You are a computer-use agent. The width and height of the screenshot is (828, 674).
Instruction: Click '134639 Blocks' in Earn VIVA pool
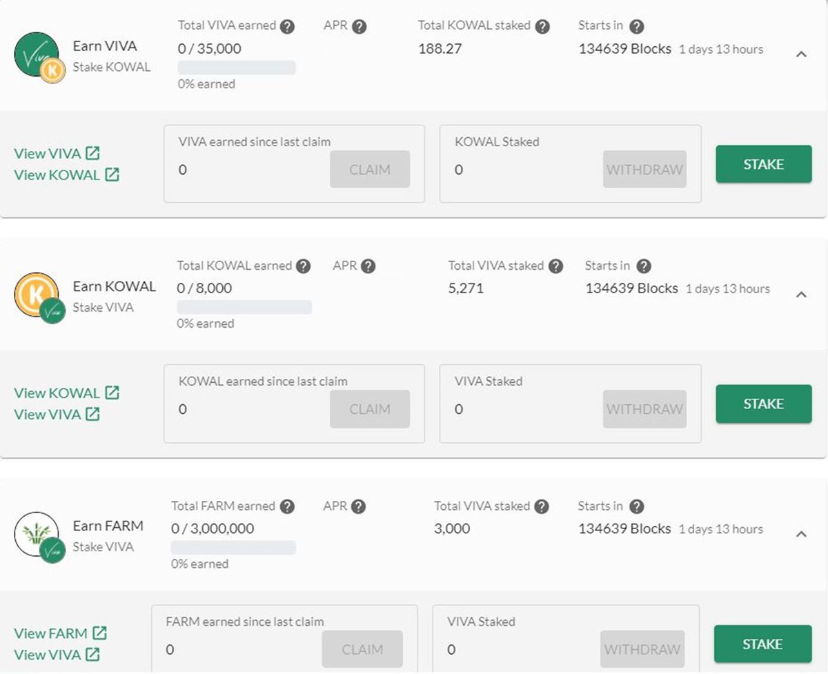pyautogui.click(x=625, y=48)
